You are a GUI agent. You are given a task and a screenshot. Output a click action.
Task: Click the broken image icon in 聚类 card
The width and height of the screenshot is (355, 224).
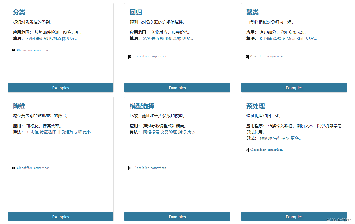coord(247,57)
